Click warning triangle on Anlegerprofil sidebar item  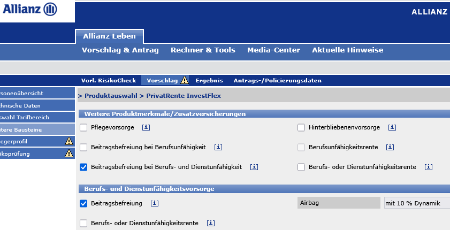click(69, 141)
